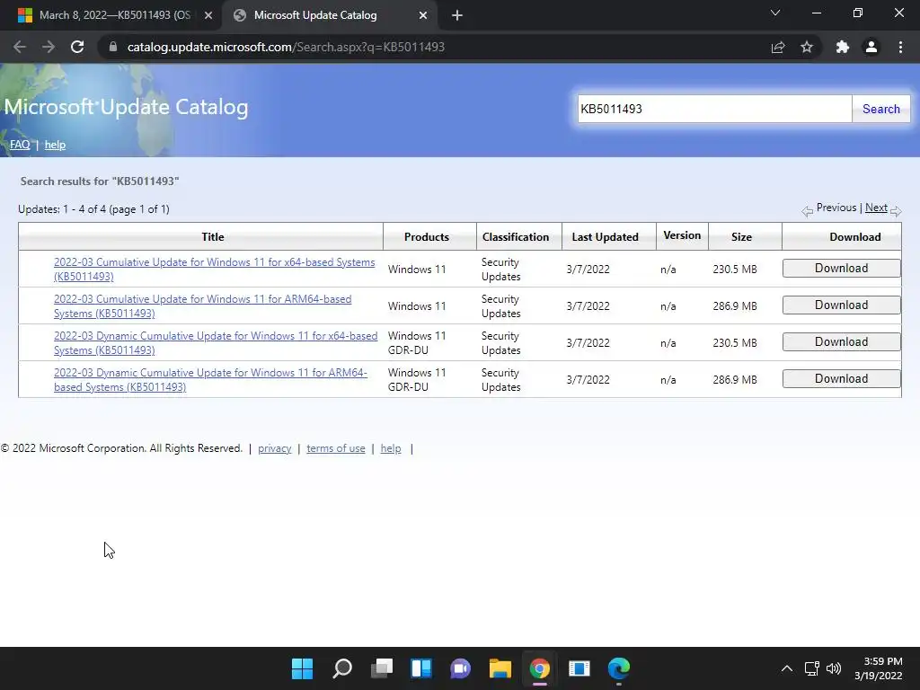920x690 pixels.
Task: Open the Chrome profile icon
Action: (871, 47)
